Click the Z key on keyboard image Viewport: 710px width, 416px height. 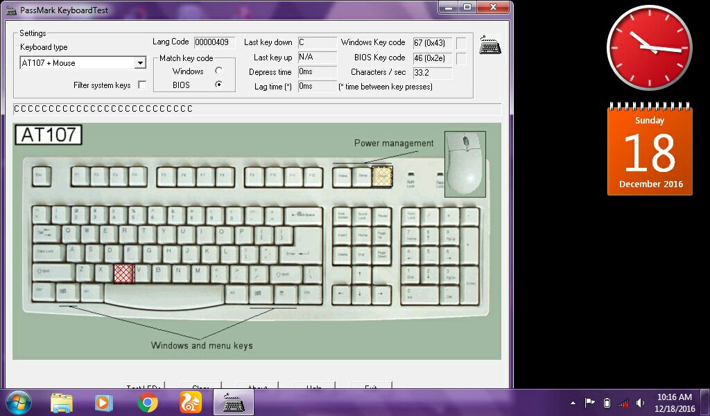84,272
